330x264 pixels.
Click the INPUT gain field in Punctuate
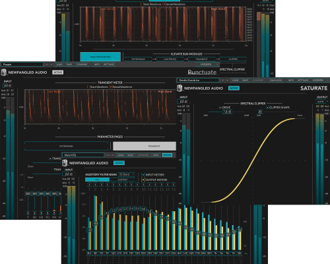click(x=7, y=86)
